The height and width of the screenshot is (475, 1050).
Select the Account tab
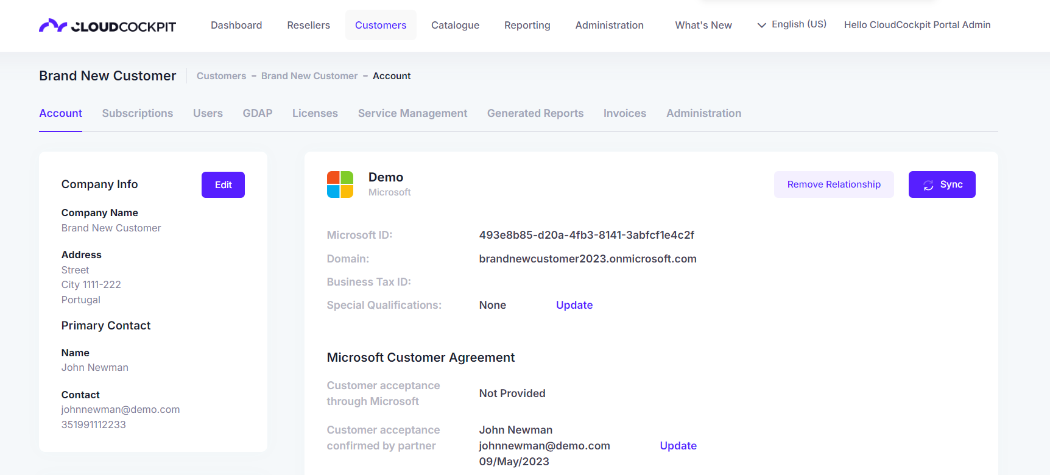[61, 113]
